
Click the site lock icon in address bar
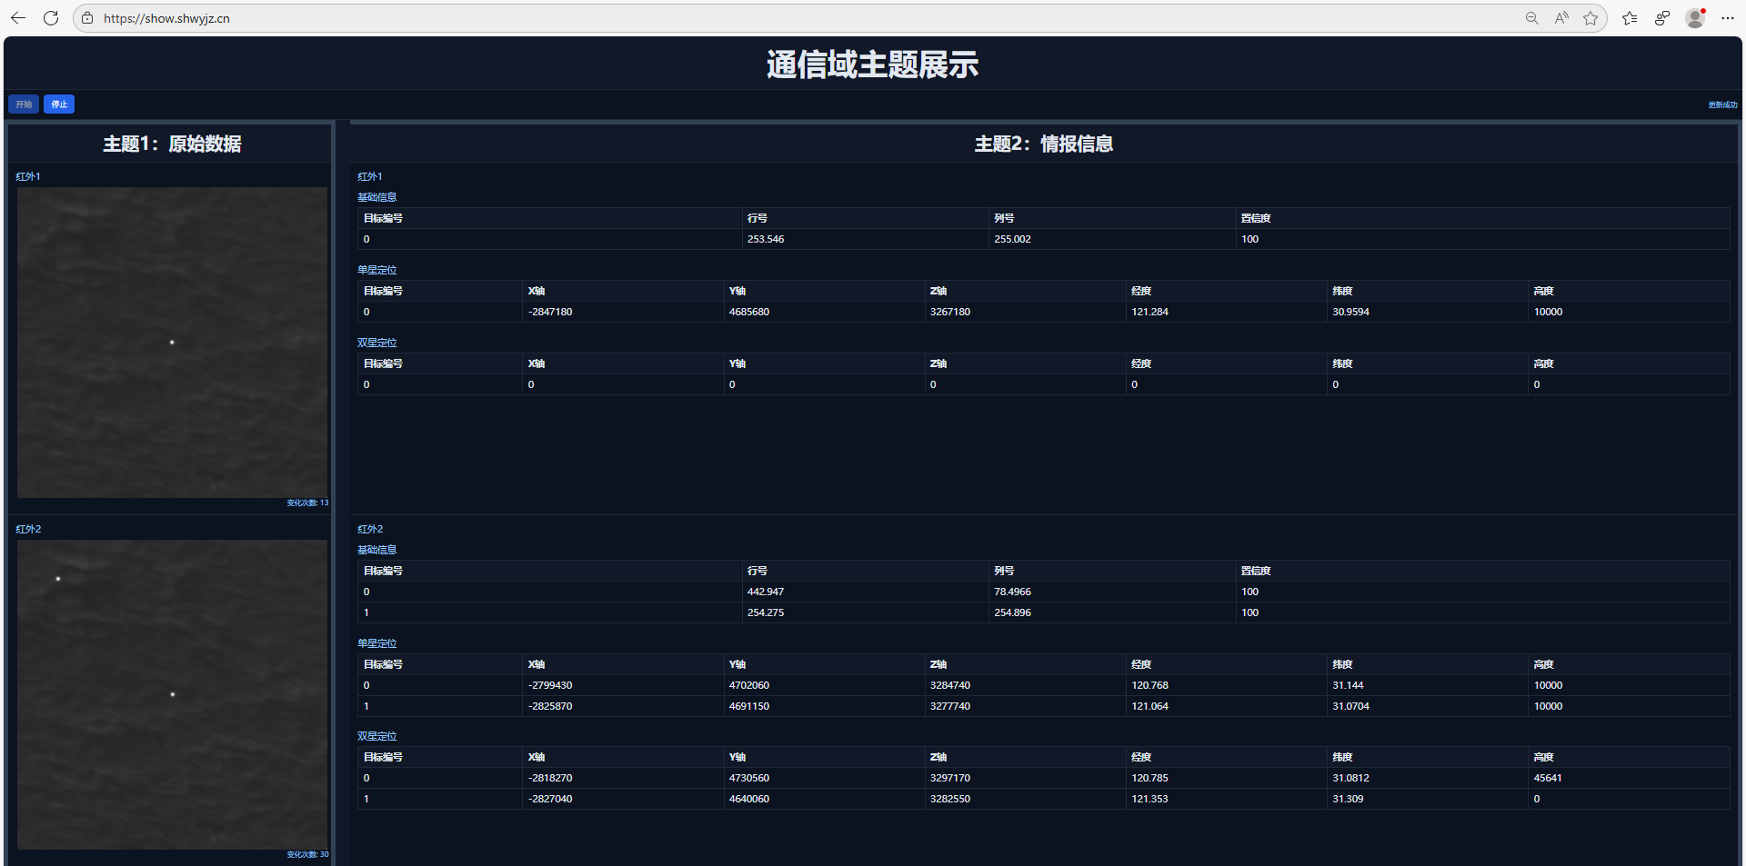pos(87,18)
